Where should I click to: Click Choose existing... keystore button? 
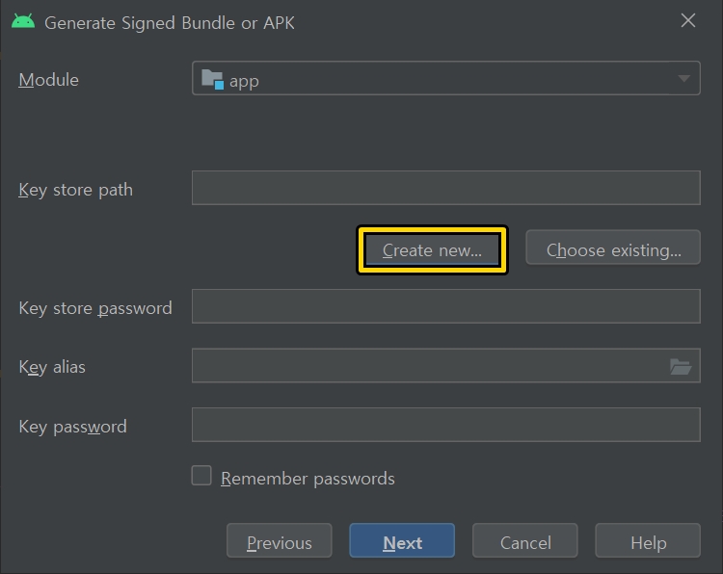coord(613,248)
